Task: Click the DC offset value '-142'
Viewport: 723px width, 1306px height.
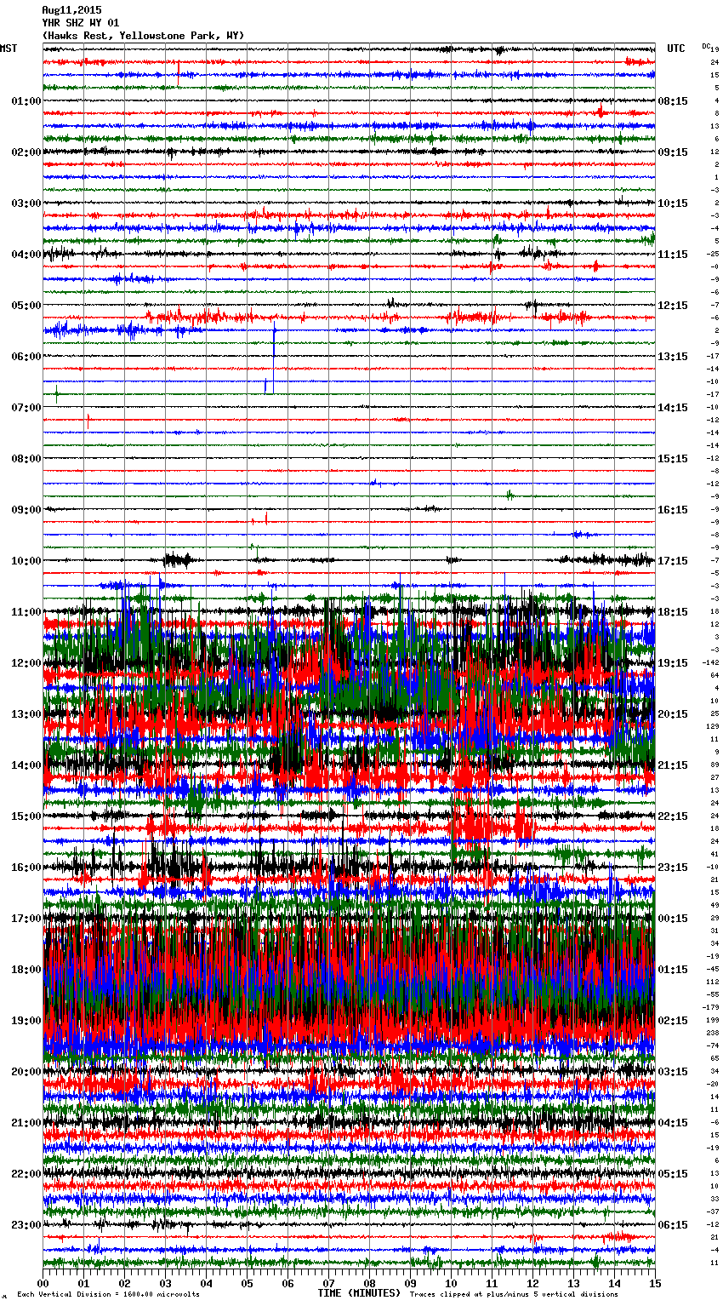Action: (x=711, y=662)
